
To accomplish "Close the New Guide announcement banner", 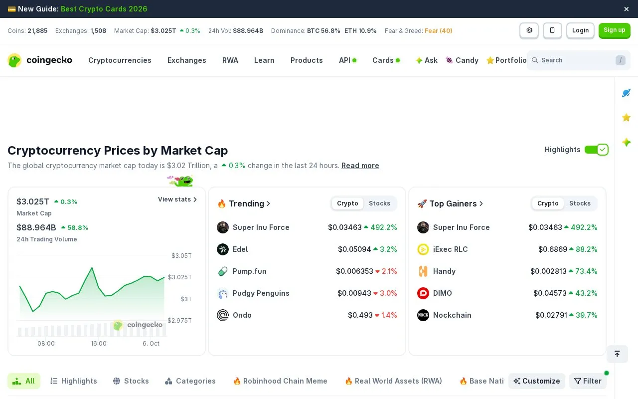I will point(627,9).
